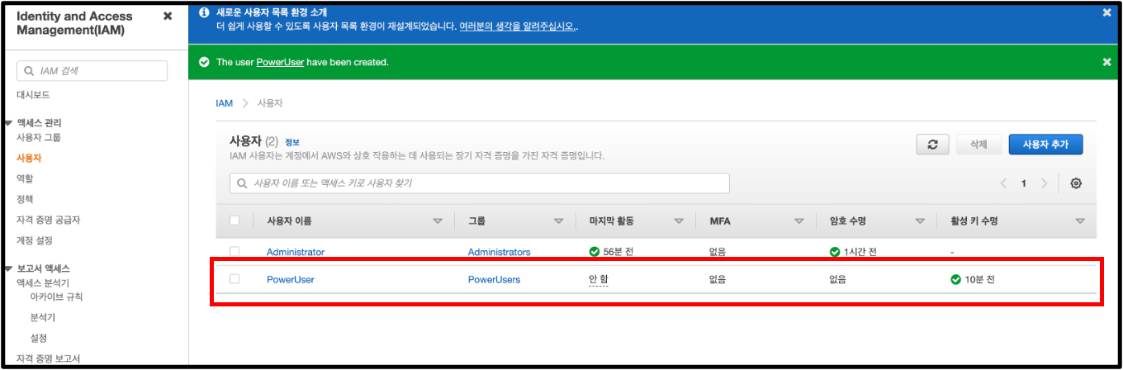This screenshot has height=370, width=1123.
Task: Click PowerUser's active key age green check icon
Action: tap(956, 280)
